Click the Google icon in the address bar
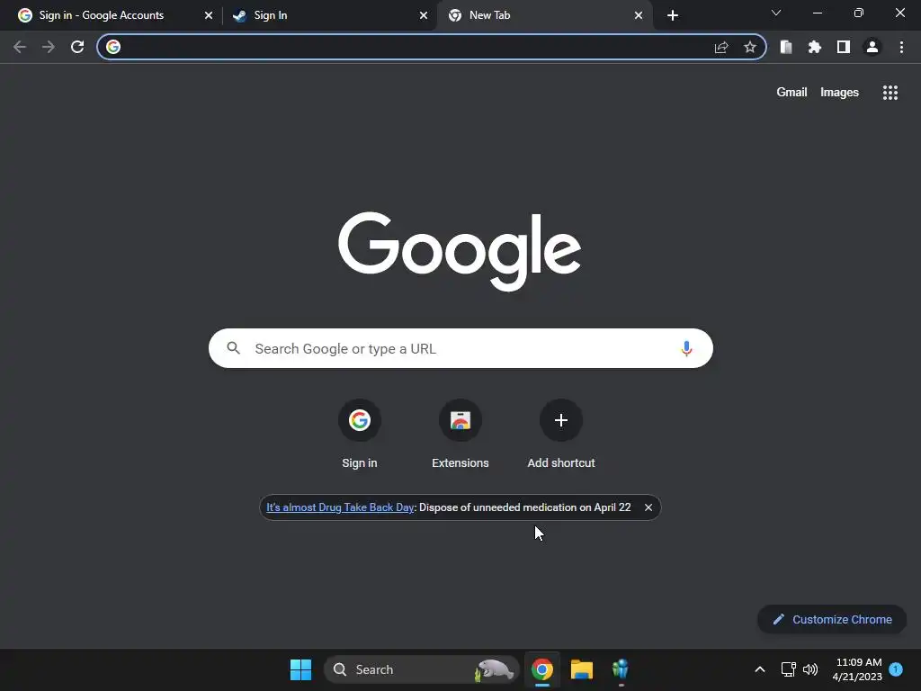 click(x=113, y=47)
